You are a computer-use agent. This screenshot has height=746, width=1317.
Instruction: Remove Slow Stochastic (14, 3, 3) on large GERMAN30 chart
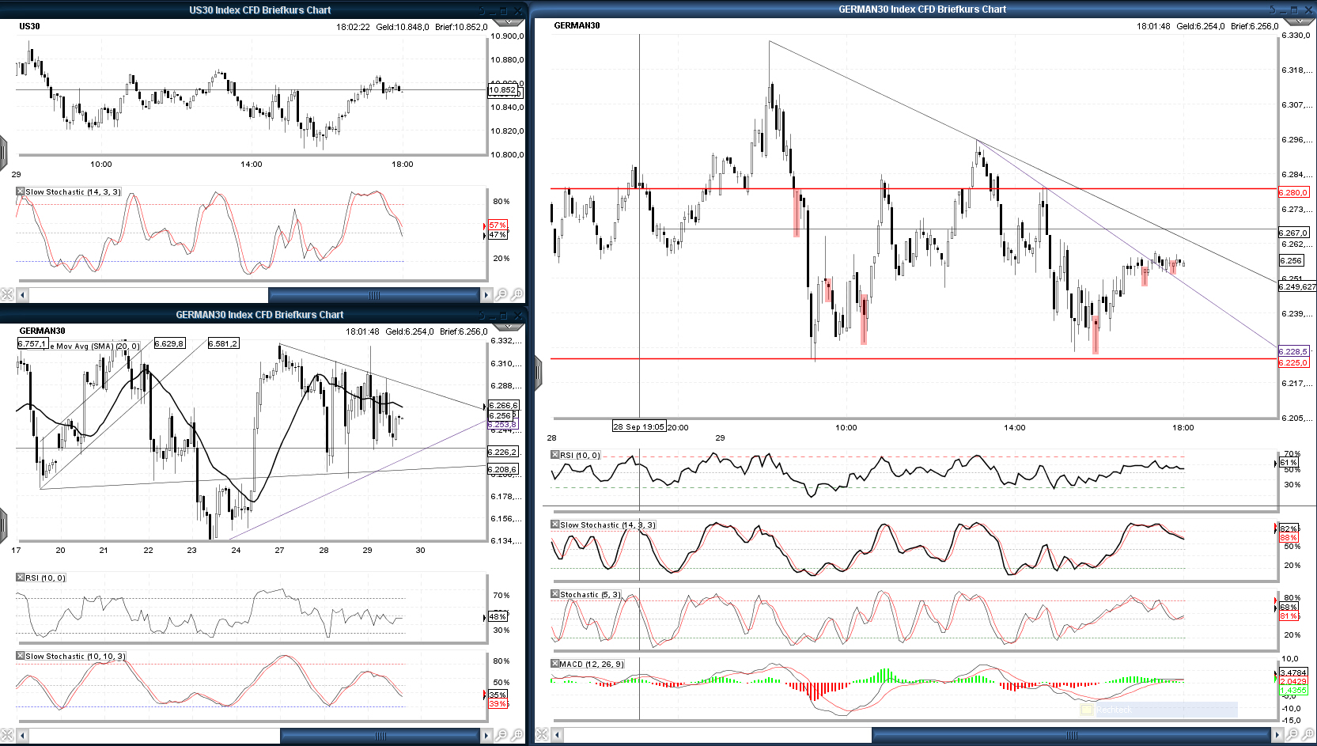[555, 524]
